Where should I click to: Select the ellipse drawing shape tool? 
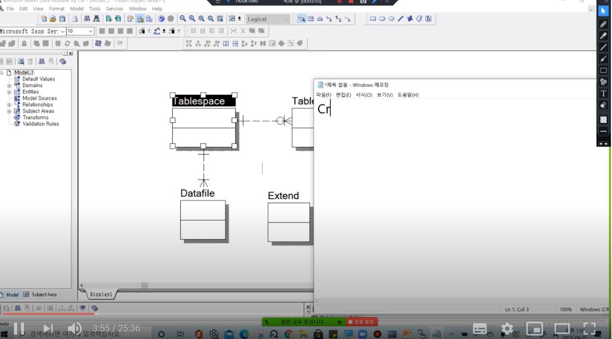391,19
